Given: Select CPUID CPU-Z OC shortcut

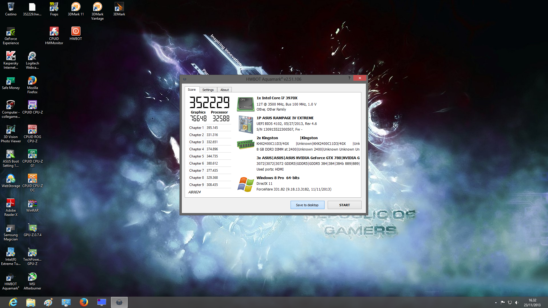Looking at the screenshot, I should coord(32,183).
